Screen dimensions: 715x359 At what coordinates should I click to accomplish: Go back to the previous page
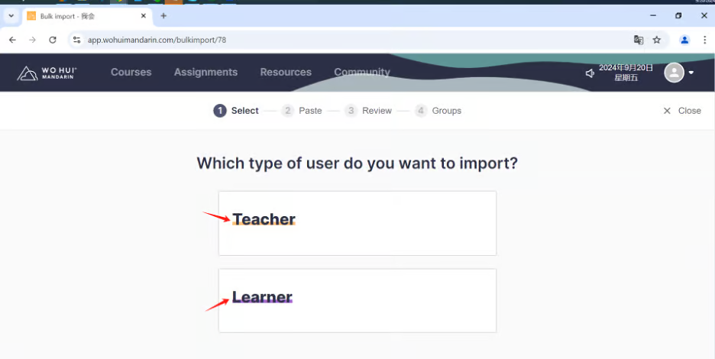12,40
